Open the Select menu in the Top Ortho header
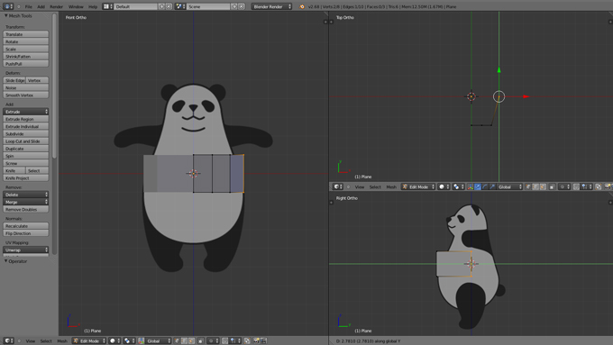This screenshot has height=345, width=613. (x=375, y=186)
